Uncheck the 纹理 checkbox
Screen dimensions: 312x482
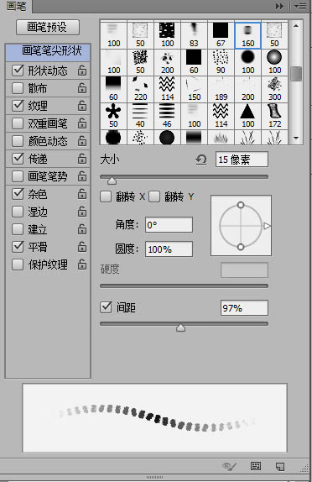tap(18, 106)
